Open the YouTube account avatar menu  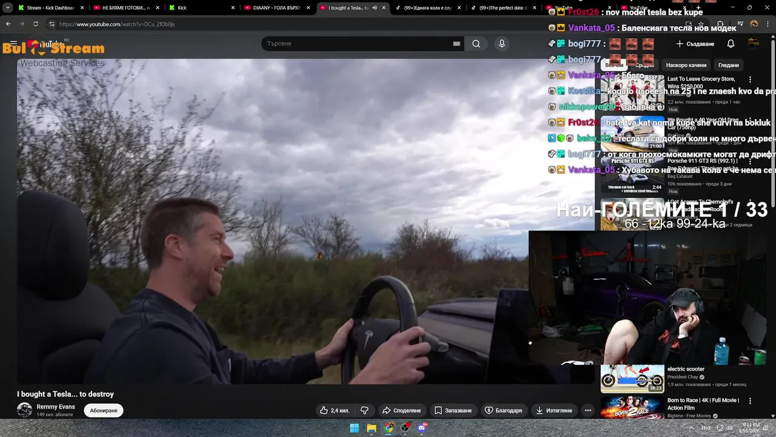(x=754, y=43)
